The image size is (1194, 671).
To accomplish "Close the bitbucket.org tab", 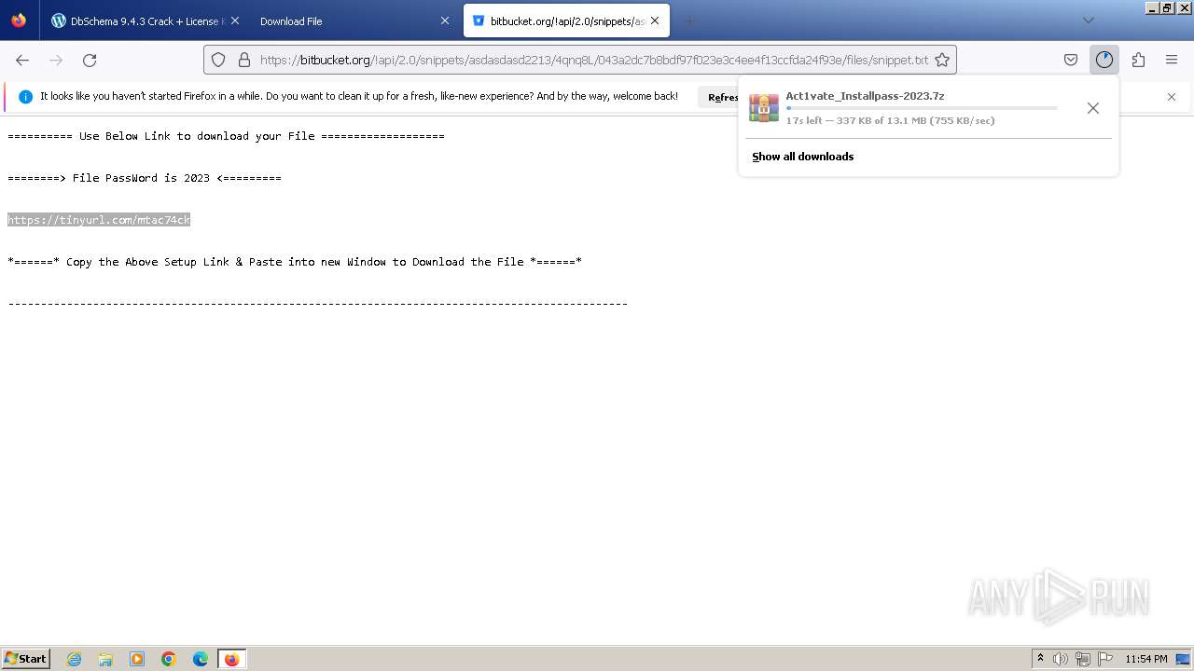I will tap(655, 21).
